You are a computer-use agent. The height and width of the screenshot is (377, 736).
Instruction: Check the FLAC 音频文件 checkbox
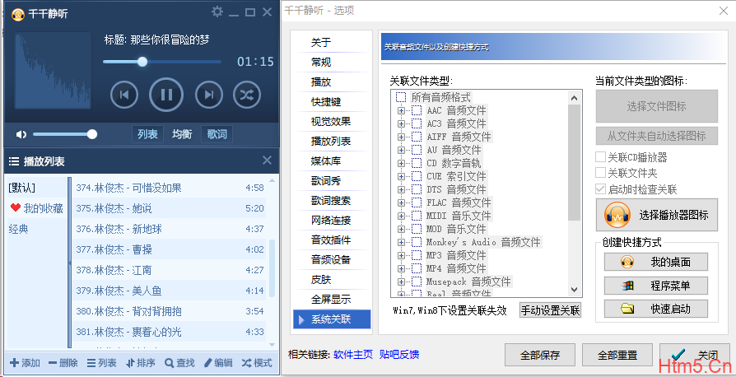click(x=417, y=202)
